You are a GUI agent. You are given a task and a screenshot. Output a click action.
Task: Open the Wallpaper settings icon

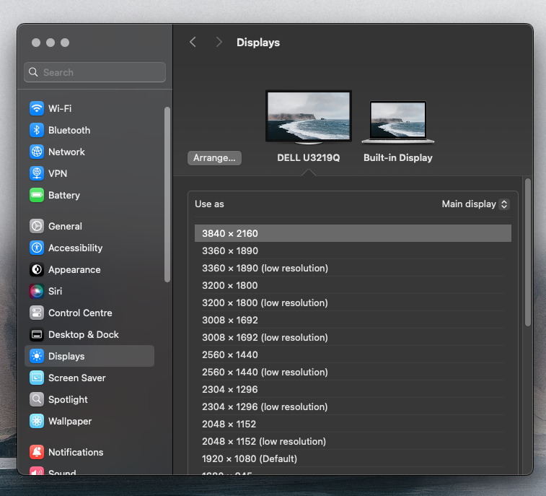coord(37,421)
